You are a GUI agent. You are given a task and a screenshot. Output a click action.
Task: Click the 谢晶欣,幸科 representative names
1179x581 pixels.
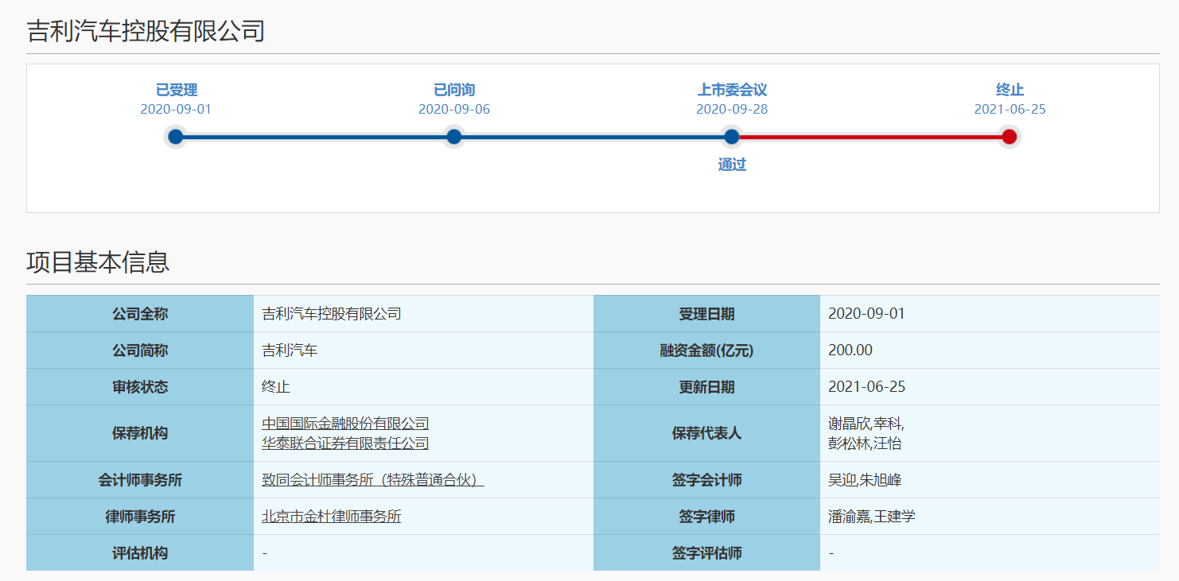pos(866,424)
